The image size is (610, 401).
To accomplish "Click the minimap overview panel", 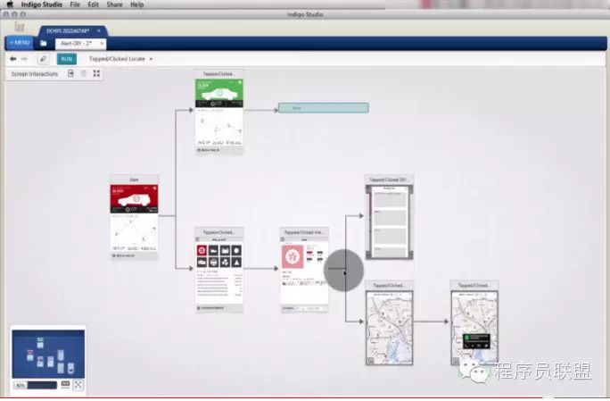I will pos(48,354).
